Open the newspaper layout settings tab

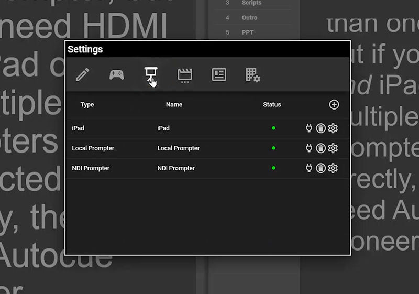tap(219, 74)
